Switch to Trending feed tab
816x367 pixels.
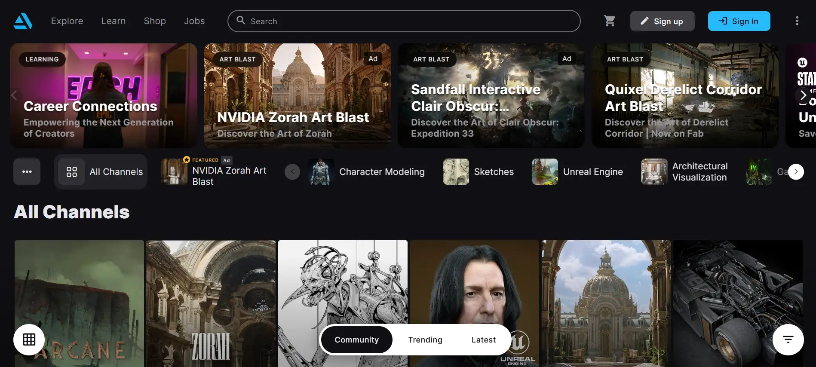click(425, 339)
